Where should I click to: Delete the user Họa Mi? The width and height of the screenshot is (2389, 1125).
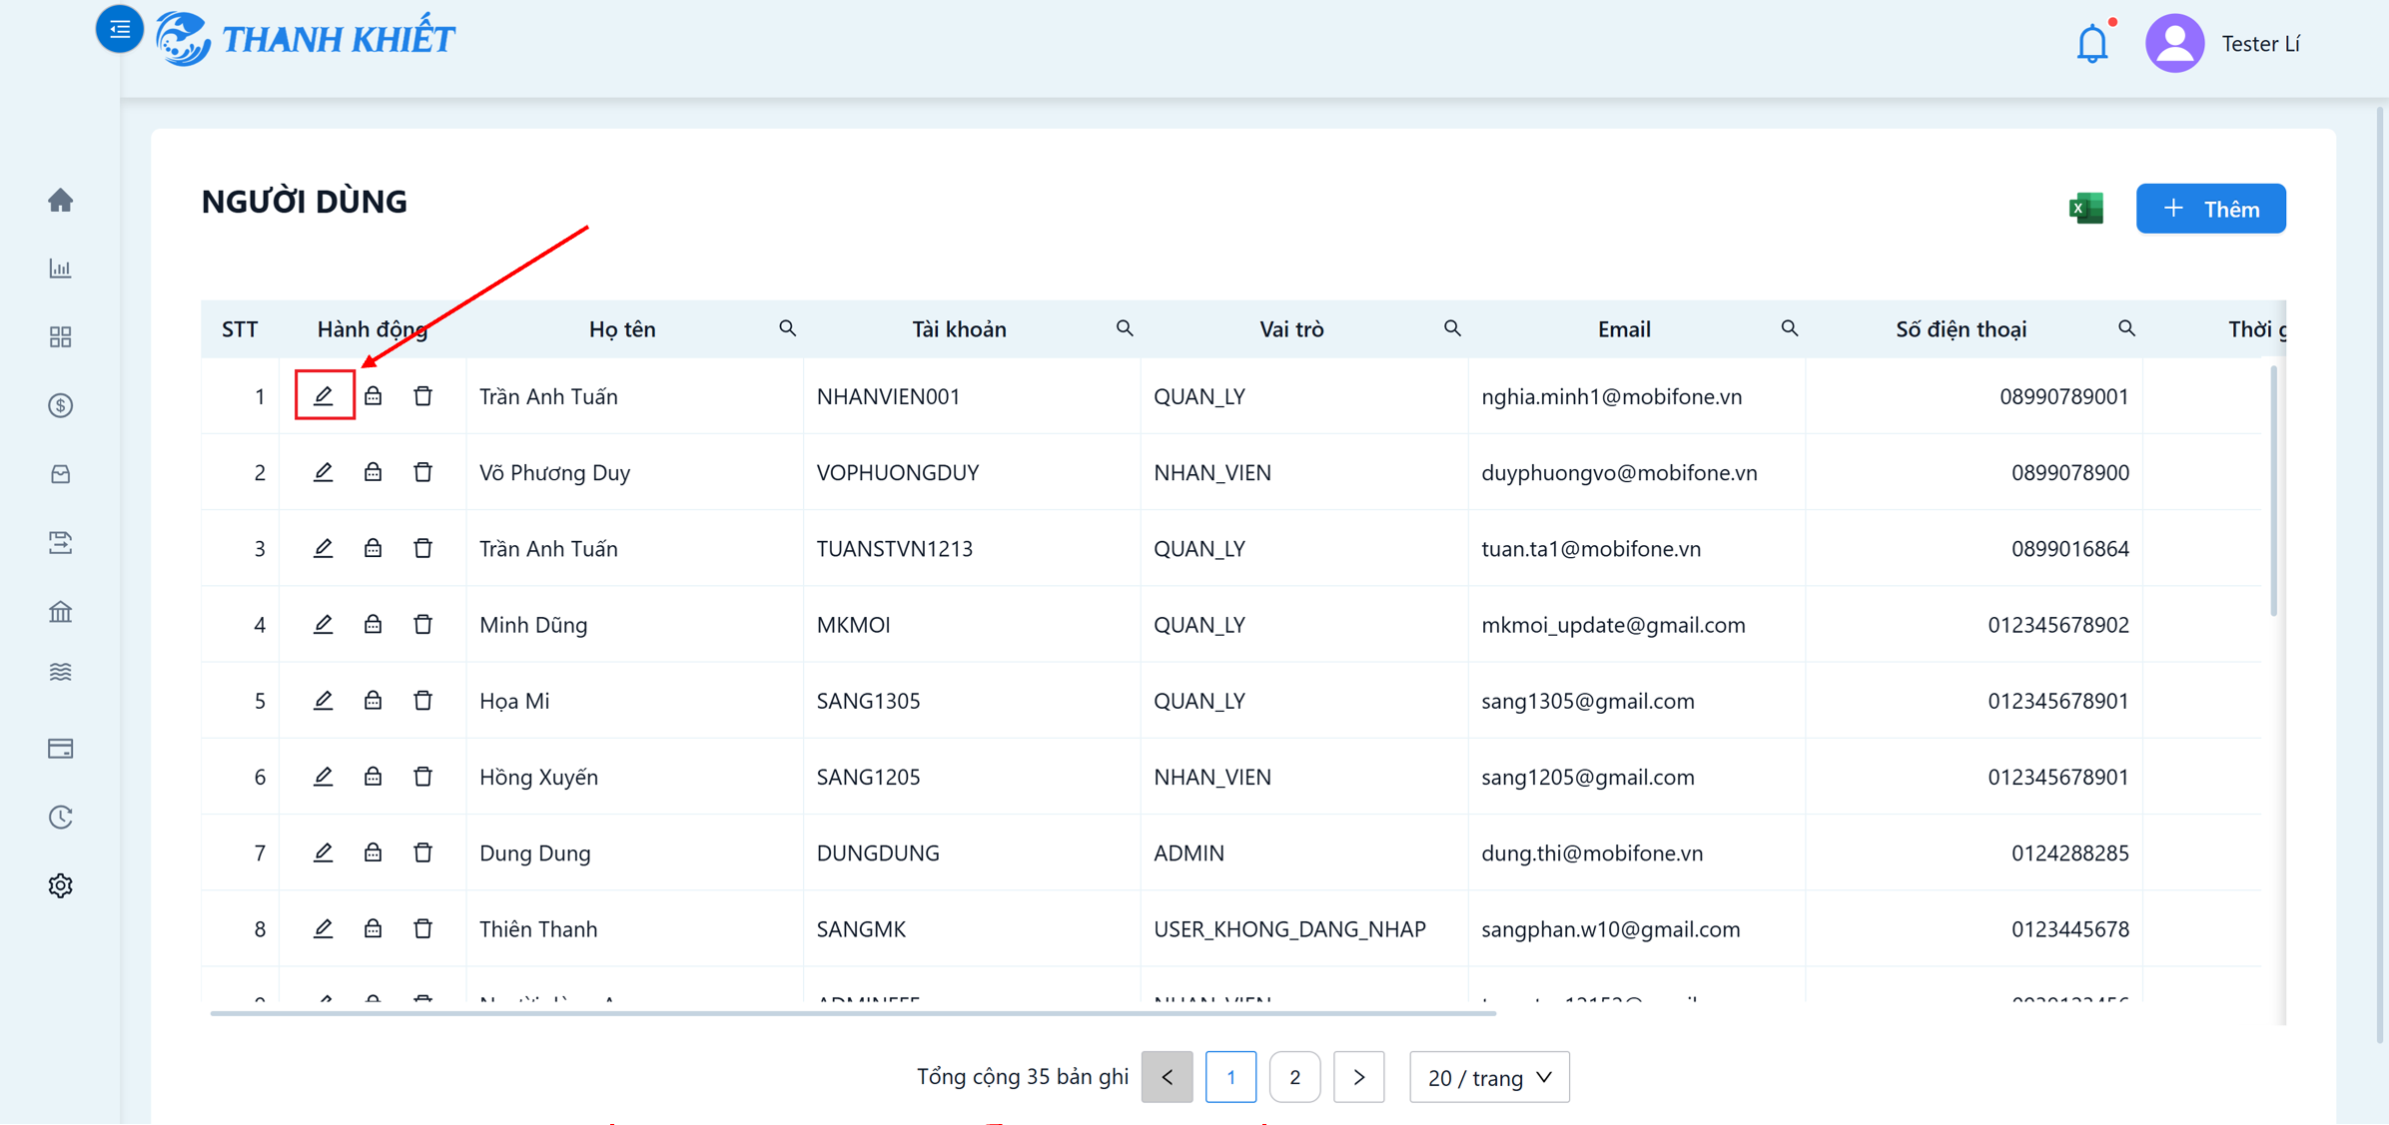pos(423,700)
